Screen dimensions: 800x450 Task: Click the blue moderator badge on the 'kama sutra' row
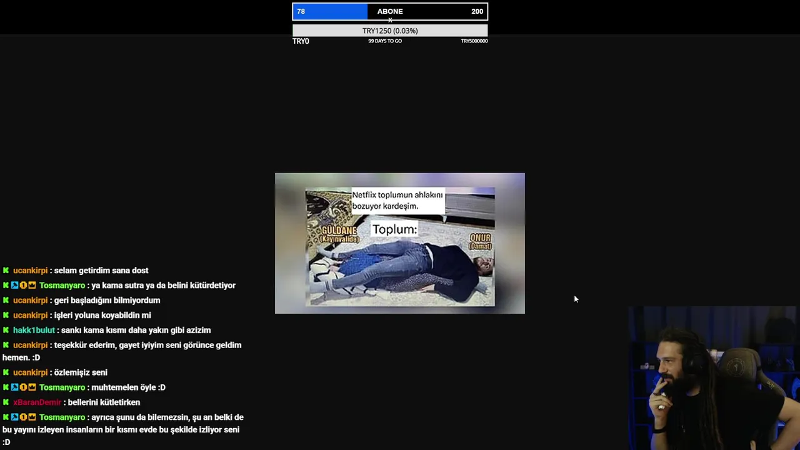click(x=14, y=286)
